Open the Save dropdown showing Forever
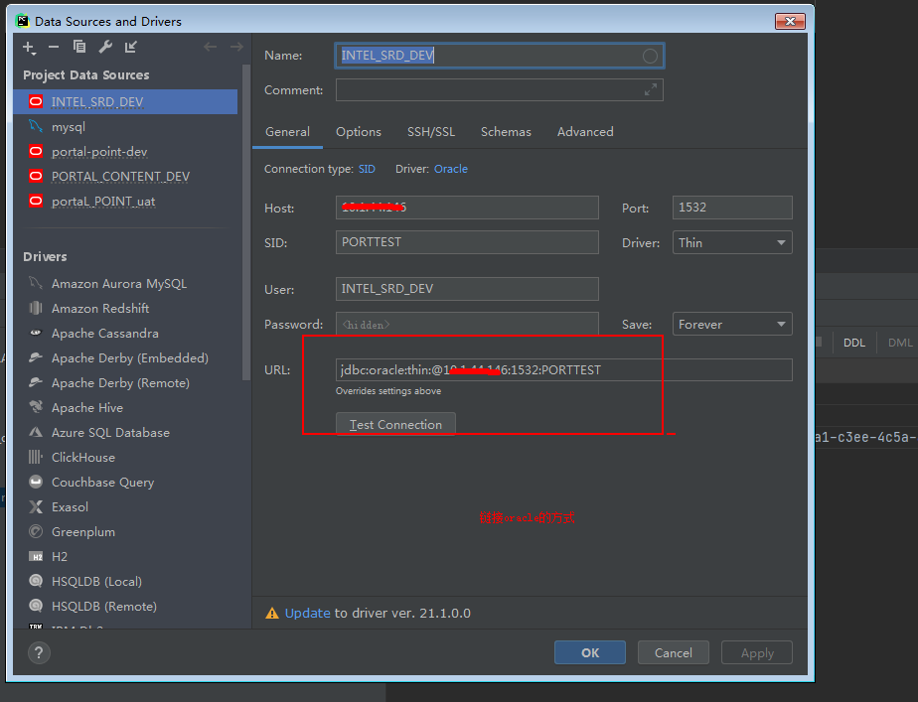Image resolution: width=918 pixels, height=702 pixels. pos(731,324)
